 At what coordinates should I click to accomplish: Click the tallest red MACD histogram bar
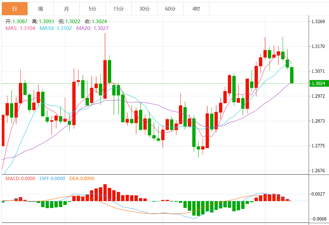[x=105, y=193]
